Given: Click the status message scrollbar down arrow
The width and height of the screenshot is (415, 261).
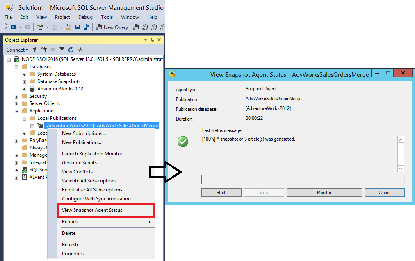Looking at the screenshot, I should [x=401, y=168].
